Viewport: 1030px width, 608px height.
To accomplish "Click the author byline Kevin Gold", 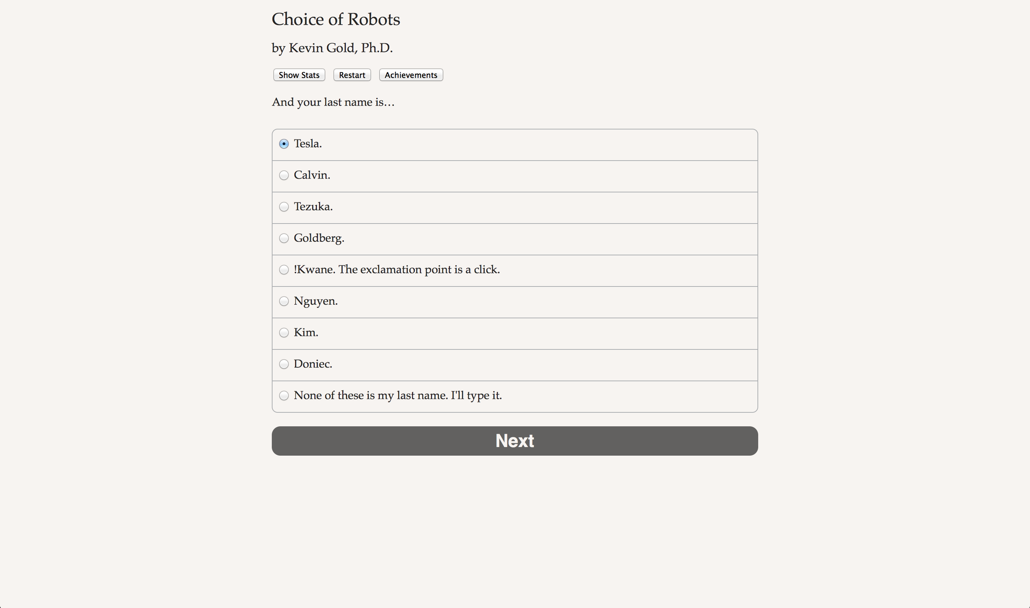I will [332, 48].
